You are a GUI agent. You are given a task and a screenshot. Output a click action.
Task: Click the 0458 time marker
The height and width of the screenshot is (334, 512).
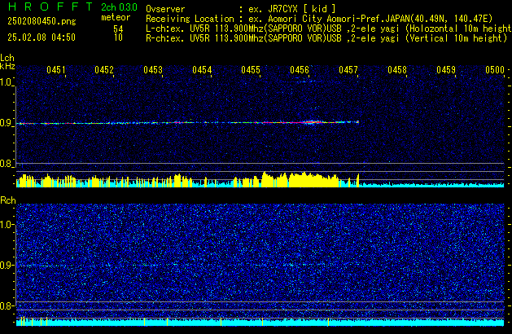397,70
